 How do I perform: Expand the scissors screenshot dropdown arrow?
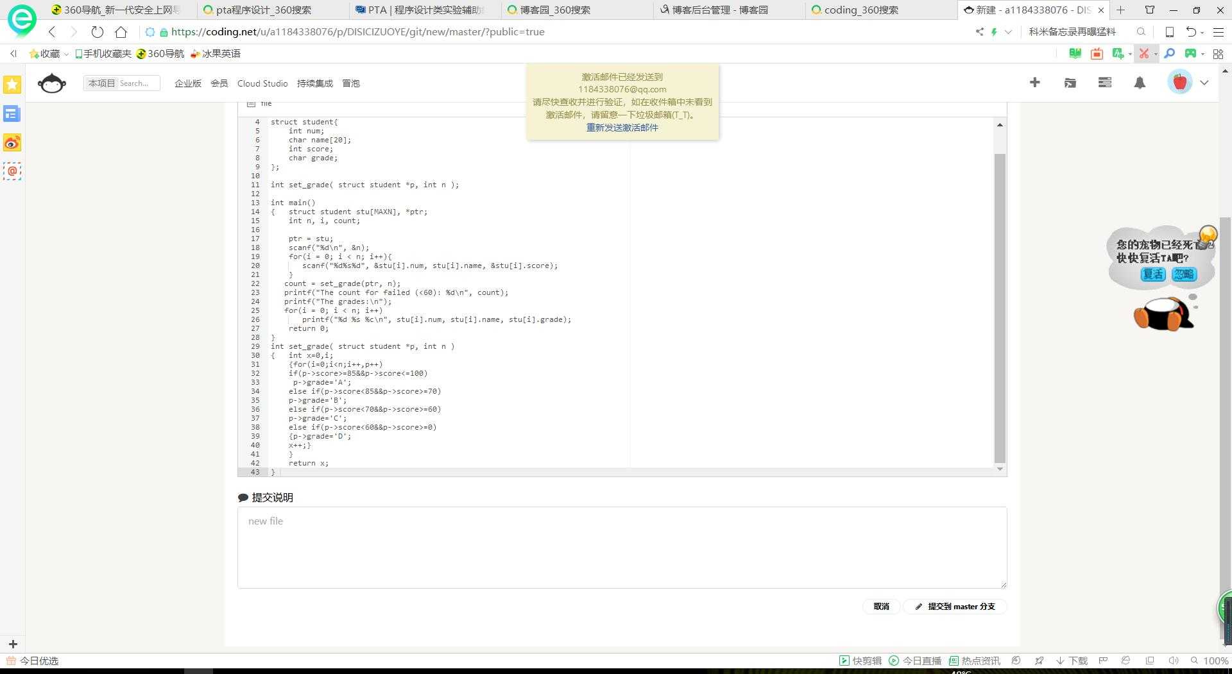[x=1156, y=55]
